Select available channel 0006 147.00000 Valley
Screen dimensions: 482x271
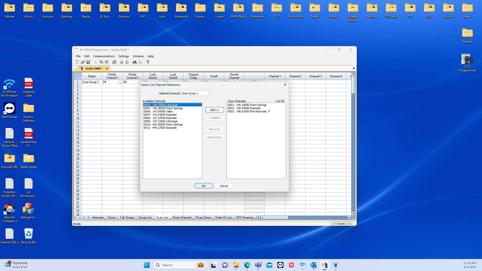tap(172, 111)
